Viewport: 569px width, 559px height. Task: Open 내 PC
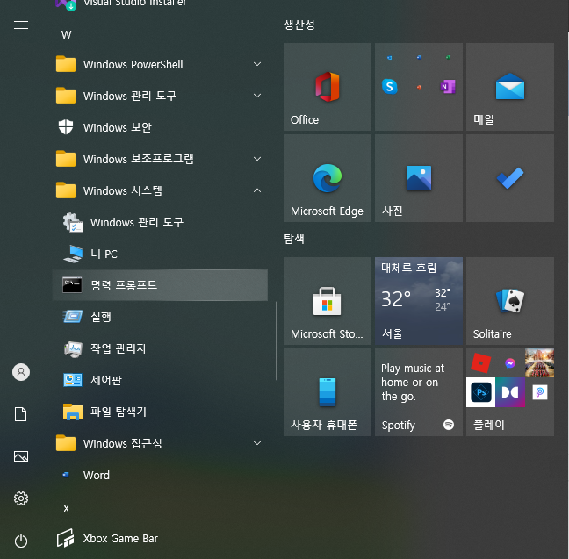coord(160,254)
